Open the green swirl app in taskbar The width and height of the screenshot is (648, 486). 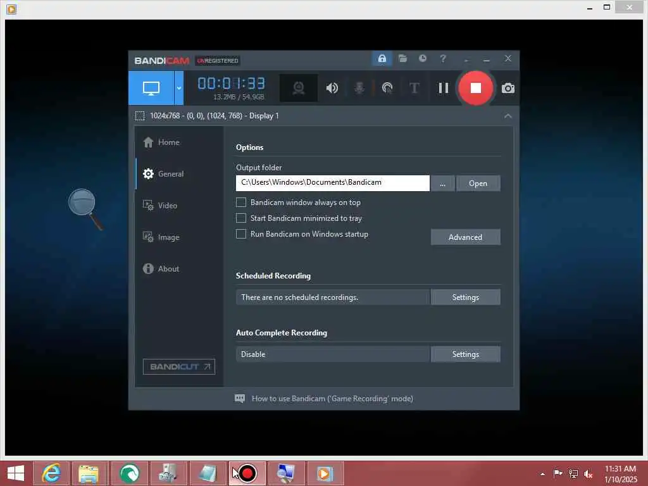pyautogui.click(x=129, y=473)
